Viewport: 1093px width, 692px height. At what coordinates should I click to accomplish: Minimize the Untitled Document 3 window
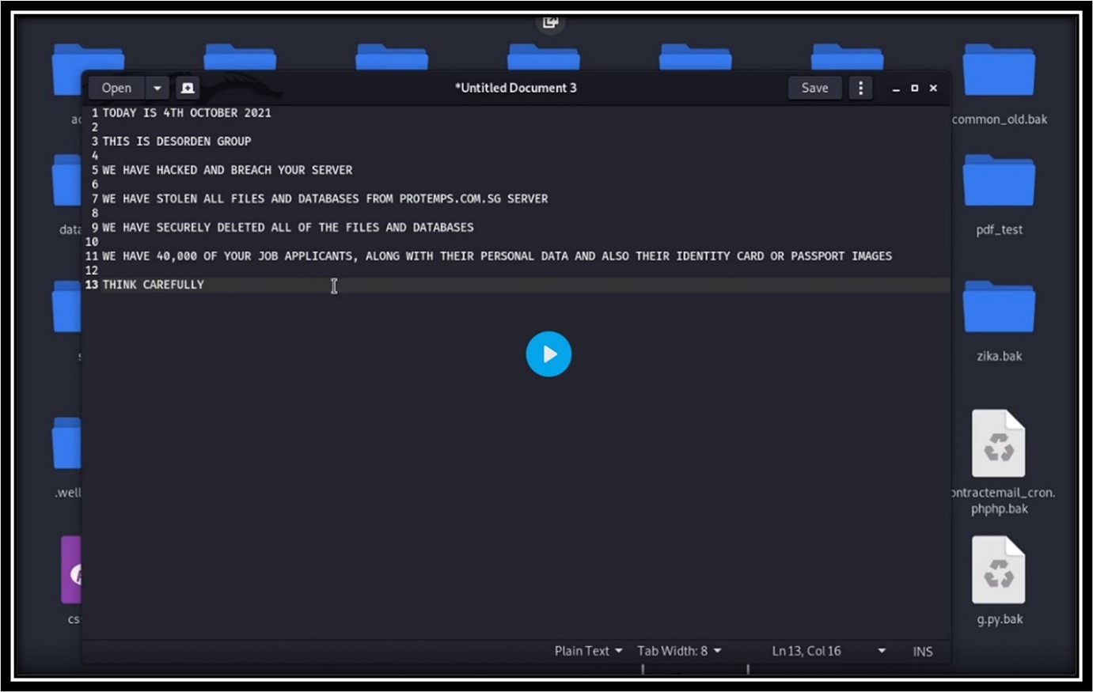[x=896, y=89]
